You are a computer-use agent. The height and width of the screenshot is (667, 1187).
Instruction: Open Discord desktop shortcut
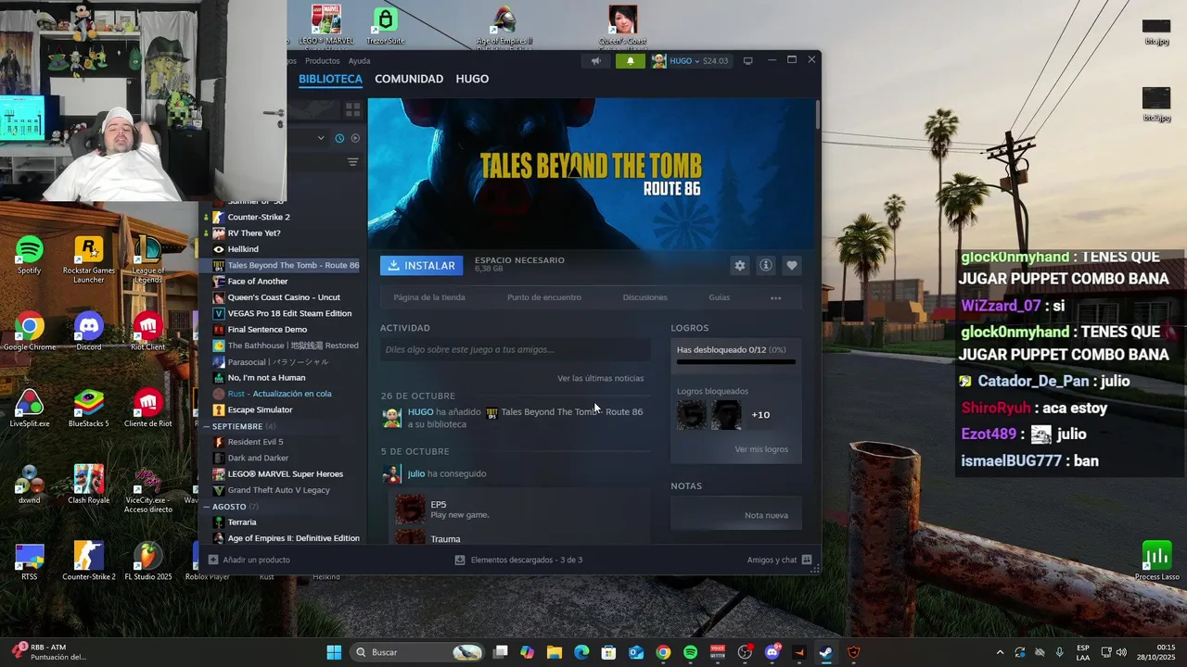tap(88, 331)
